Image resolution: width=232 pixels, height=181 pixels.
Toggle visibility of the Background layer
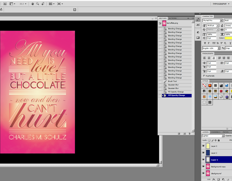[x=204, y=173]
